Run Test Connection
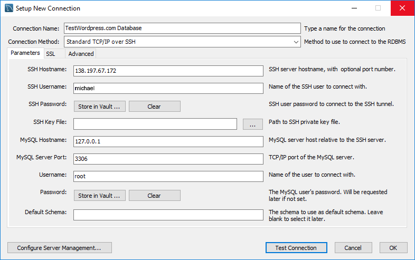 [296, 248]
